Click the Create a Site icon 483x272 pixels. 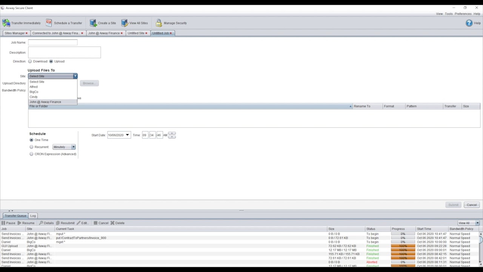[x=93, y=23]
